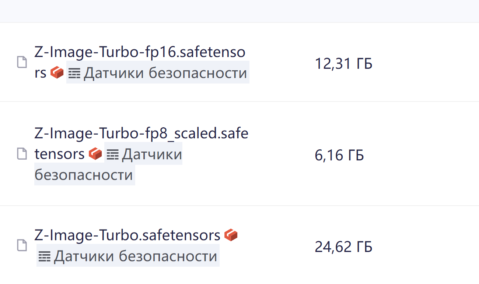
Task: Click the gray header strip above the file list
Action: [239, 11]
